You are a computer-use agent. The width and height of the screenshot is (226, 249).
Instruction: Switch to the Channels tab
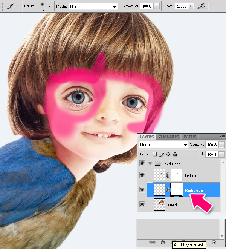point(168,137)
